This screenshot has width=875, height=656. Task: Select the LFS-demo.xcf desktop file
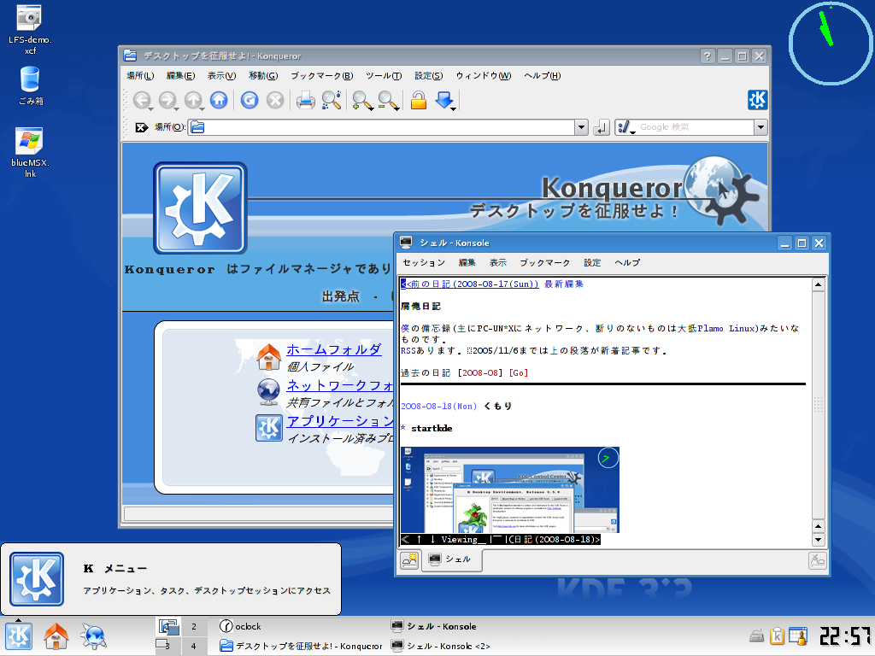(30, 30)
